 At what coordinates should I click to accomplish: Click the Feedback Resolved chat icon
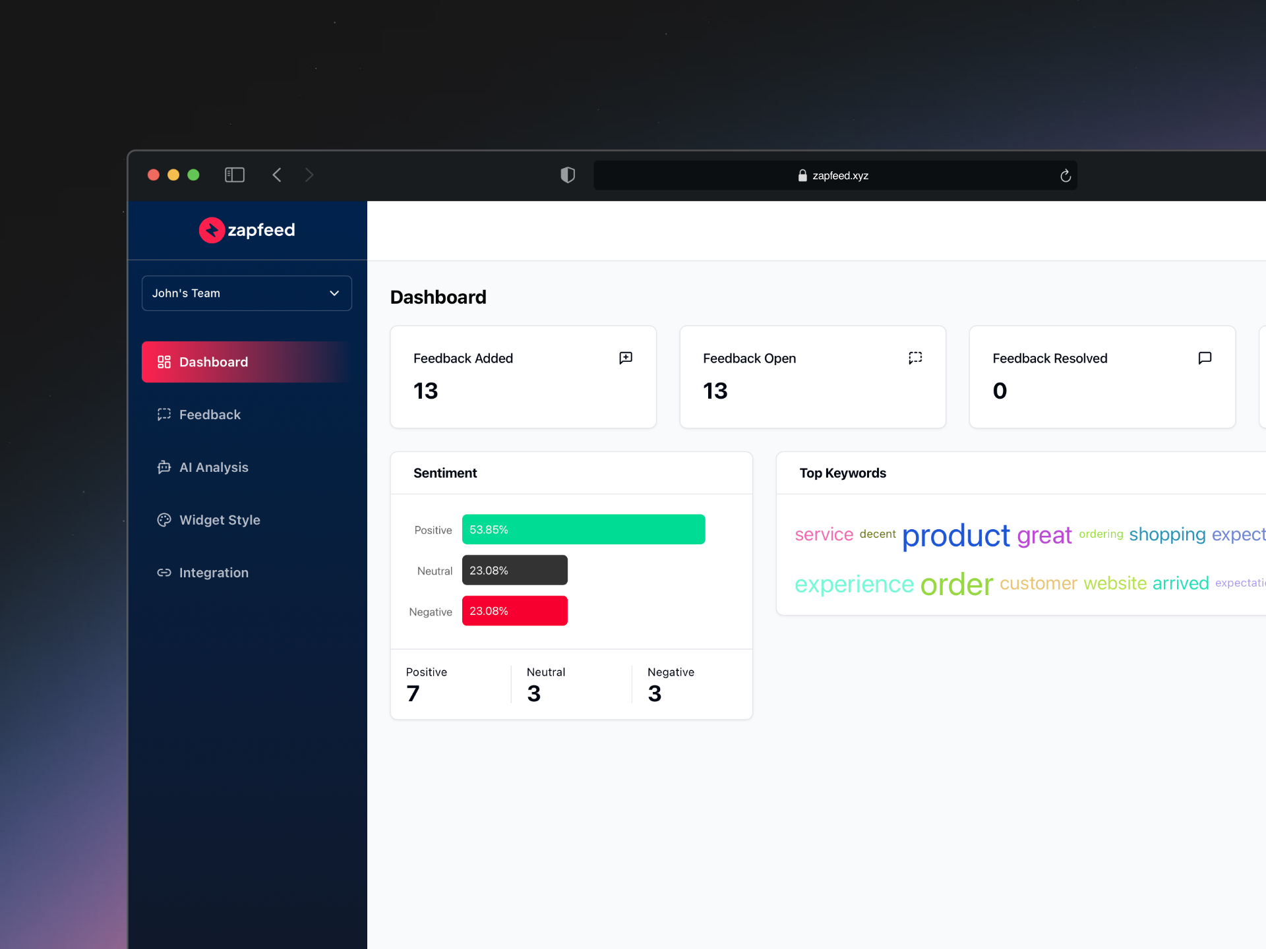pos(1205,358)
